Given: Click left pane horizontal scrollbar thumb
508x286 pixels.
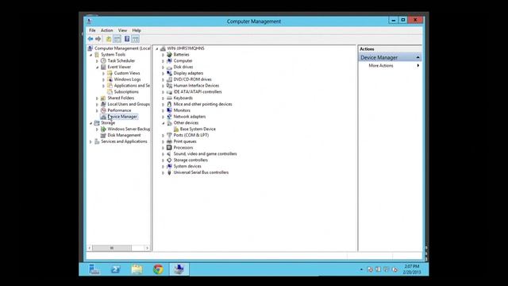Looking at the screenshot, I should [x=112, y=248].
